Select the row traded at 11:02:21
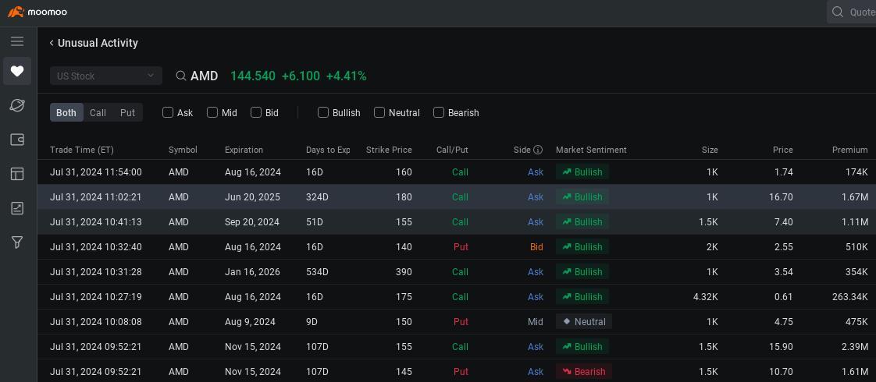This screenshot has width=876, height=382. [457, 197]
